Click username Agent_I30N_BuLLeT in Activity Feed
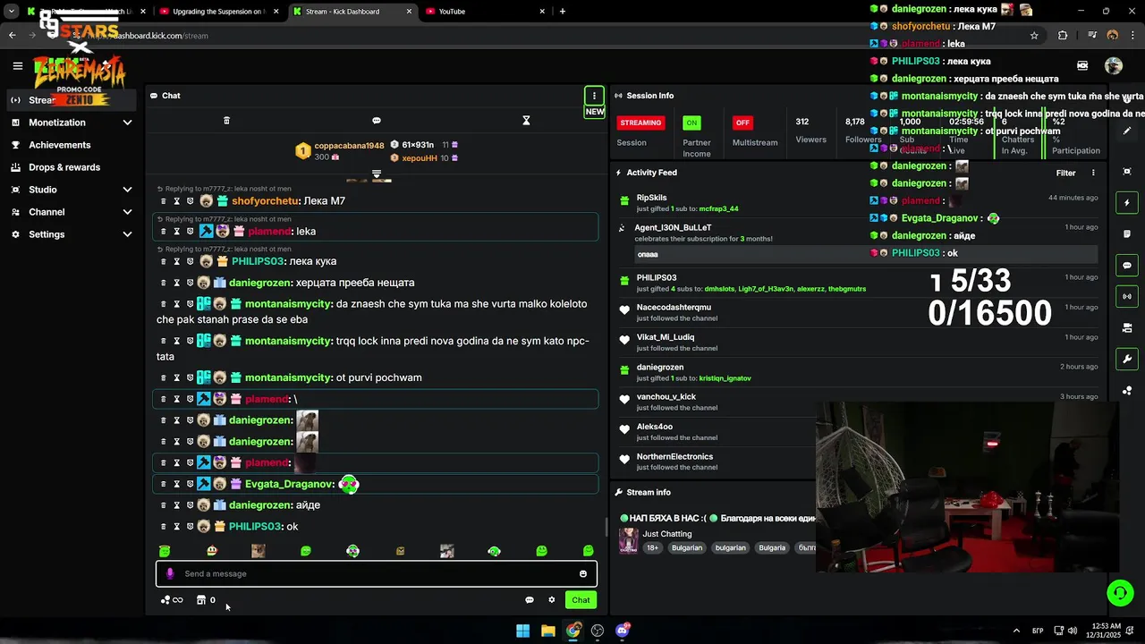Viewport: 1145px width, 644px height. 673,227
